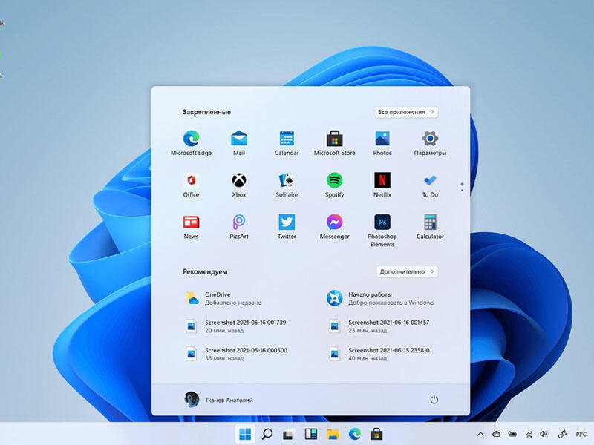This screenshot has width=594, height=445.
Task: Launch Messenger
Action: click(335, 227)
